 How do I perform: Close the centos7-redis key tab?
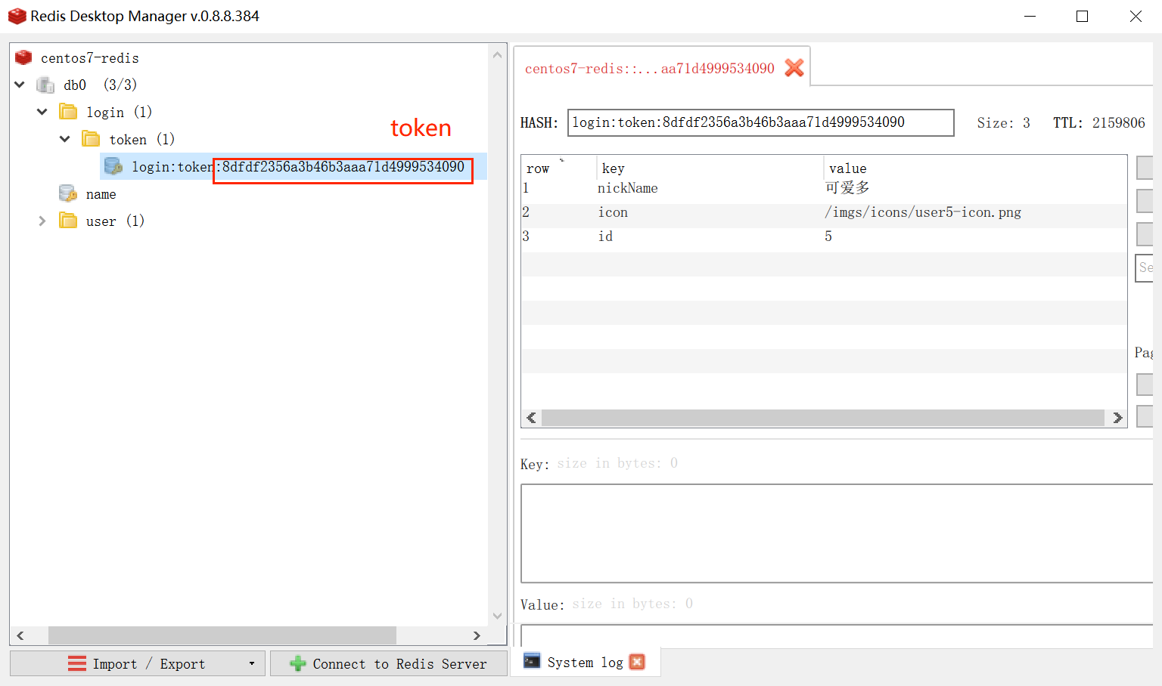(x=794, y=68)
